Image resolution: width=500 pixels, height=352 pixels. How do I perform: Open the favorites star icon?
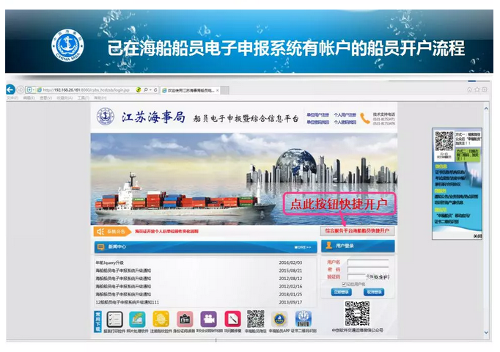tap(477, 89)
